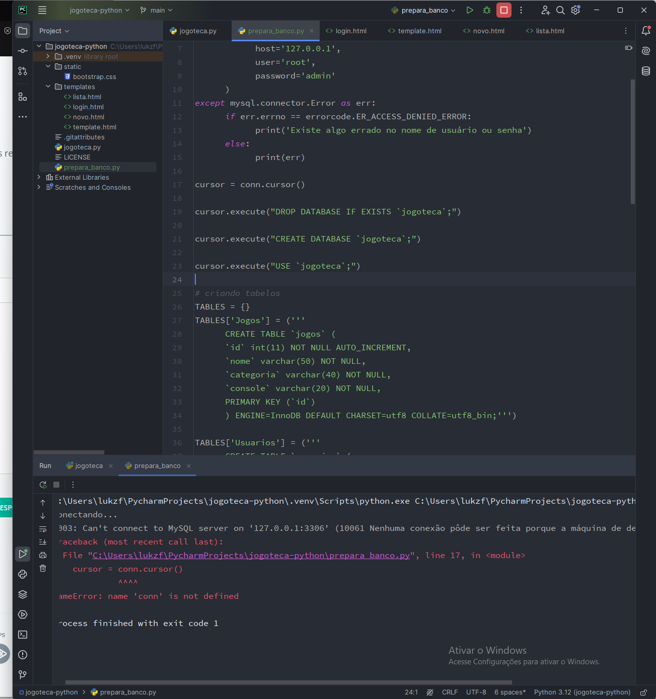Viewport: 656px width, 699px height.
Task: Click the editor vertical scrollbar
Action: click(633, 141)
